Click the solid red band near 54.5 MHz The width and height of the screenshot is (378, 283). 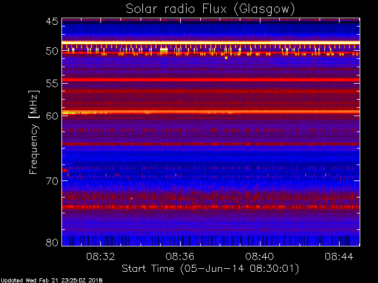(211, 80)
